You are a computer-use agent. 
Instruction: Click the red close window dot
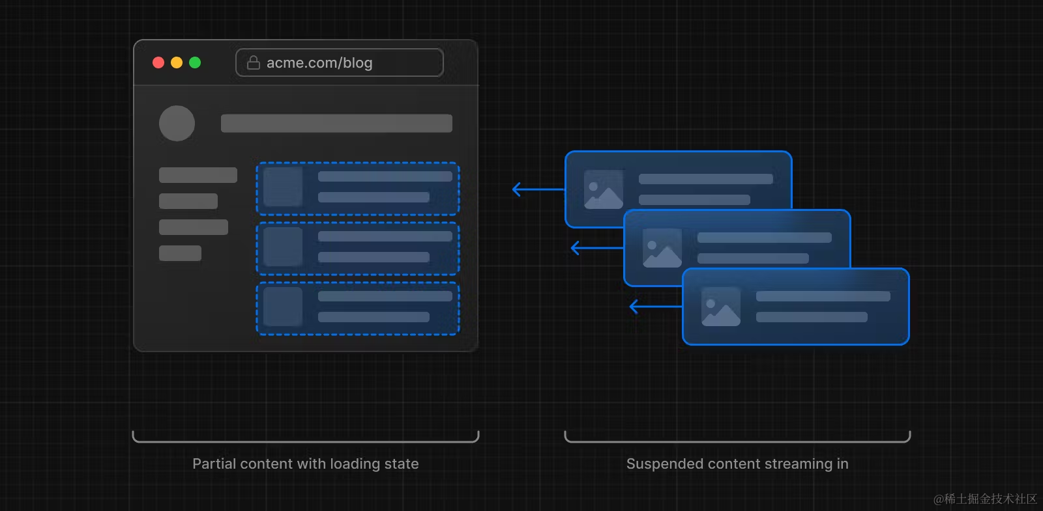pos(158,62)
